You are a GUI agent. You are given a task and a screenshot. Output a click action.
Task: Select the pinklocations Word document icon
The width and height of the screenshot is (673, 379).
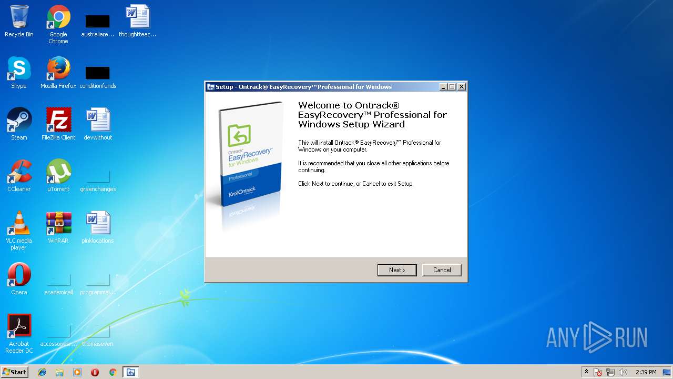(x=98, y=227)
